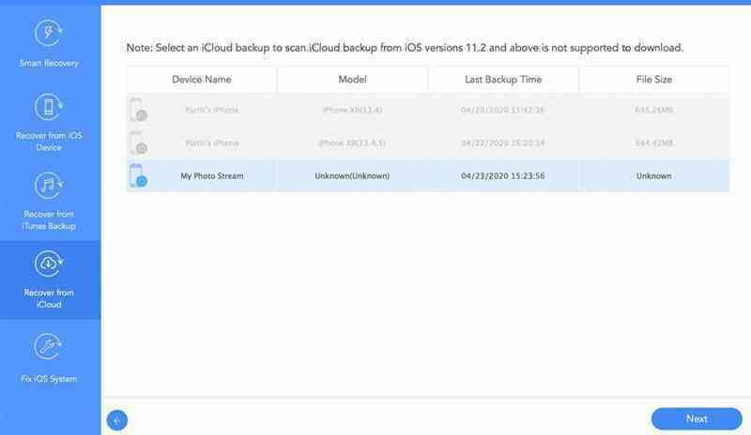Select the Recover from iOS Device icon
The width and height of the screenshot is (751, 435).
pyautogui.click(x=49, y=107)
